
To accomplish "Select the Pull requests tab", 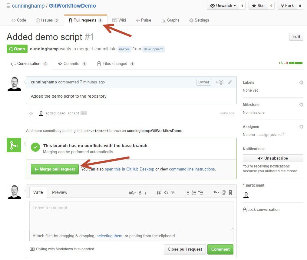I will (x=85, y=20).
